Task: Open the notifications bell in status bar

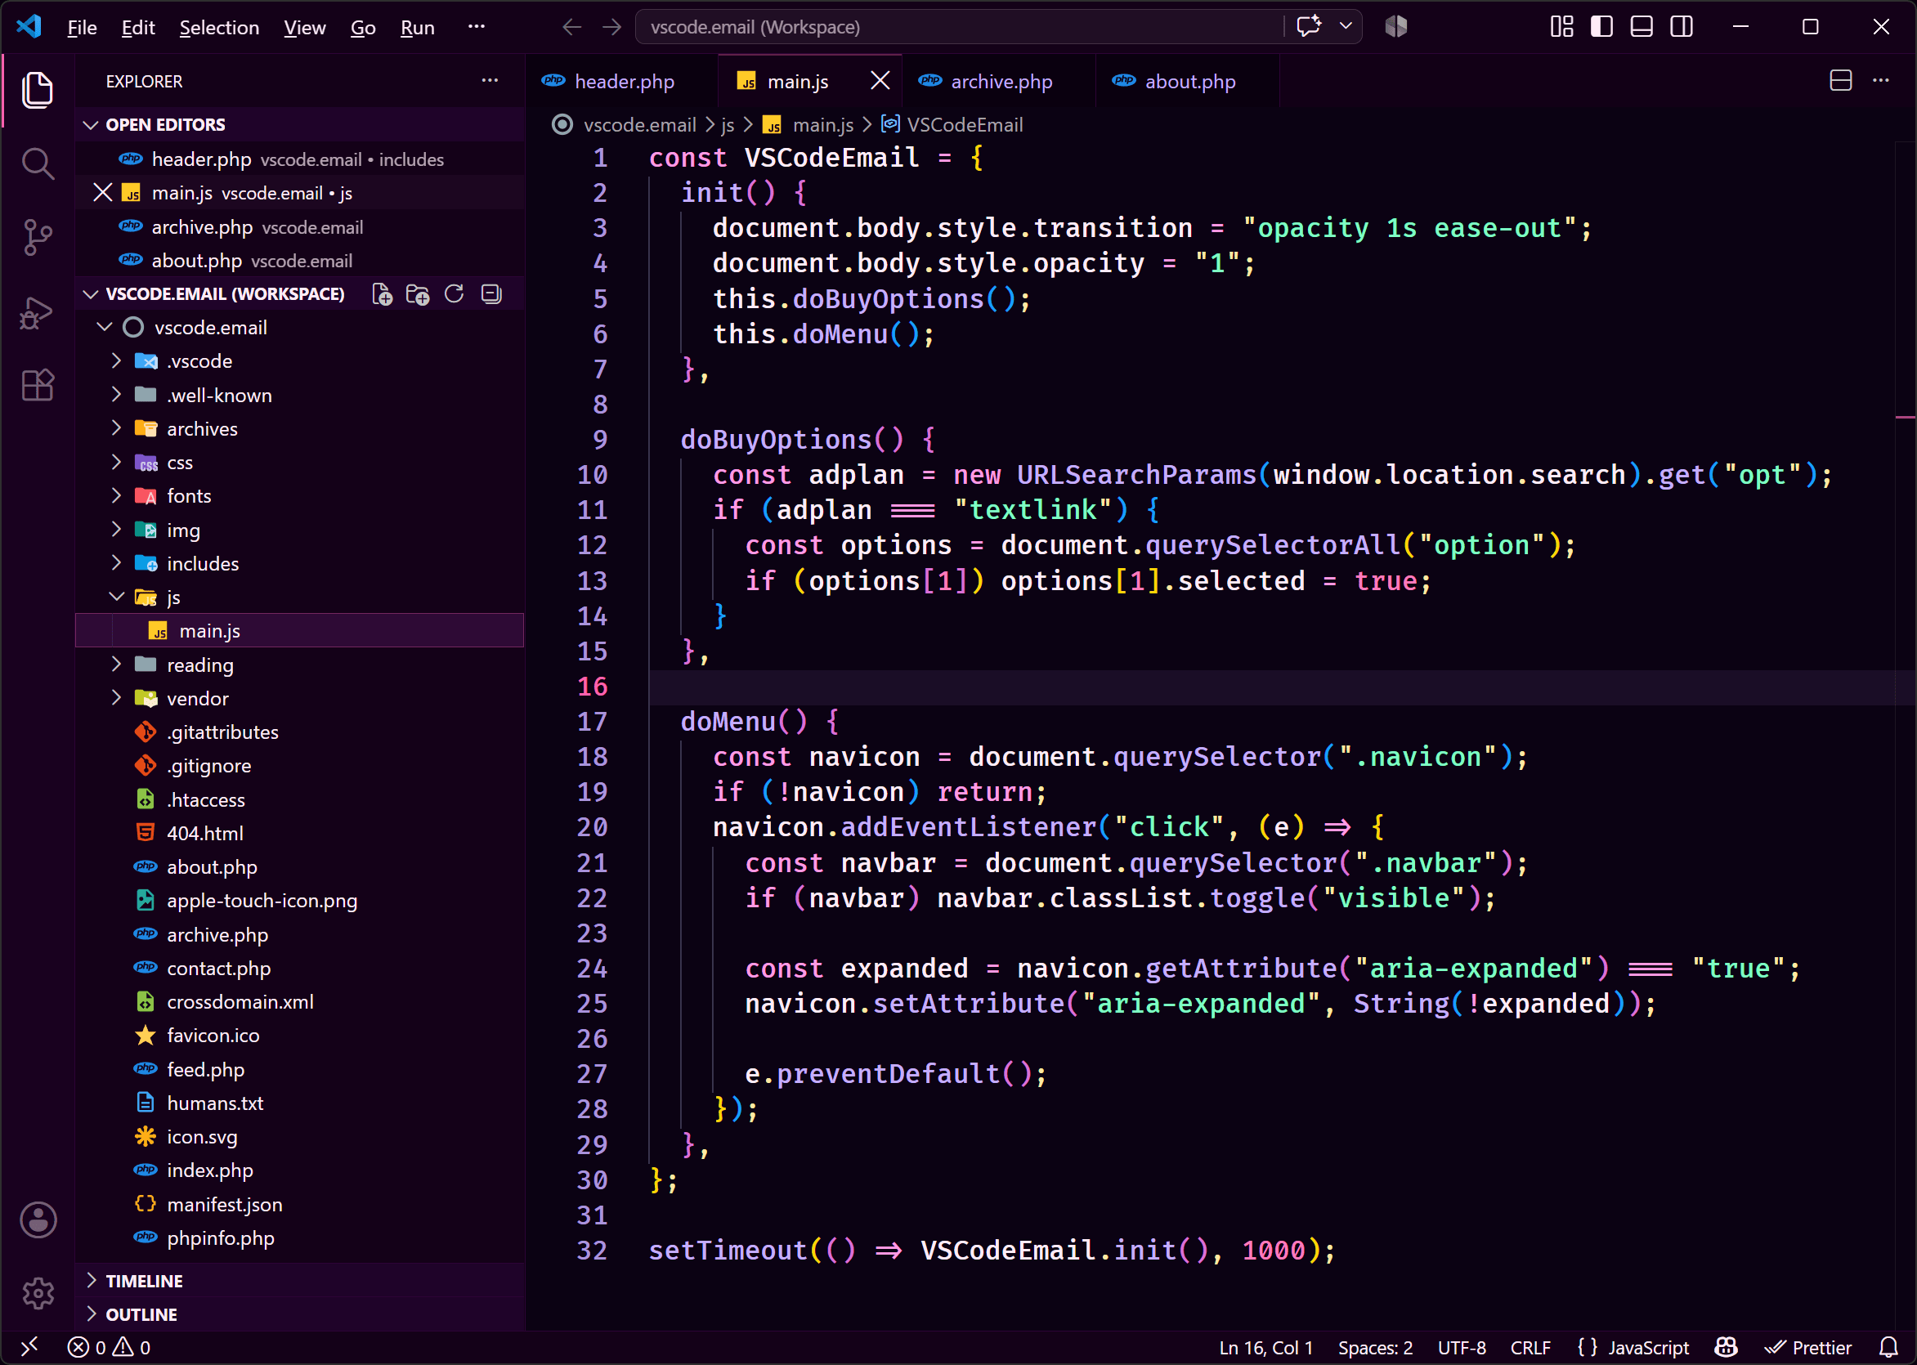Action: coord(1888,1347)
